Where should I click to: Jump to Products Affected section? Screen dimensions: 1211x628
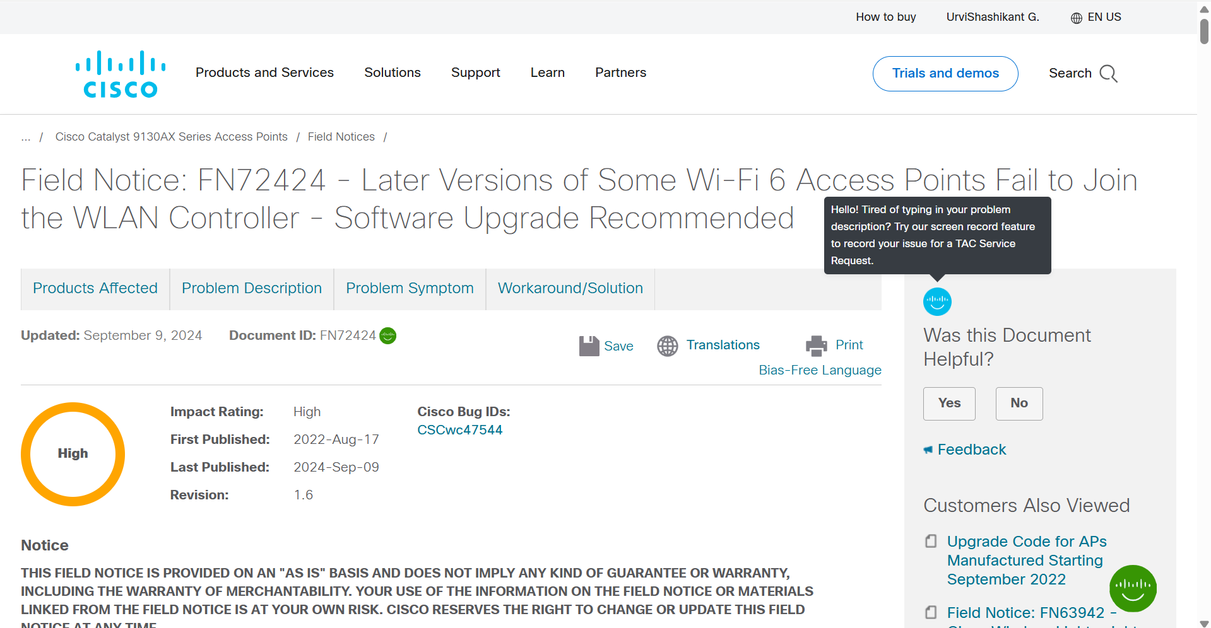coord(95,289)
